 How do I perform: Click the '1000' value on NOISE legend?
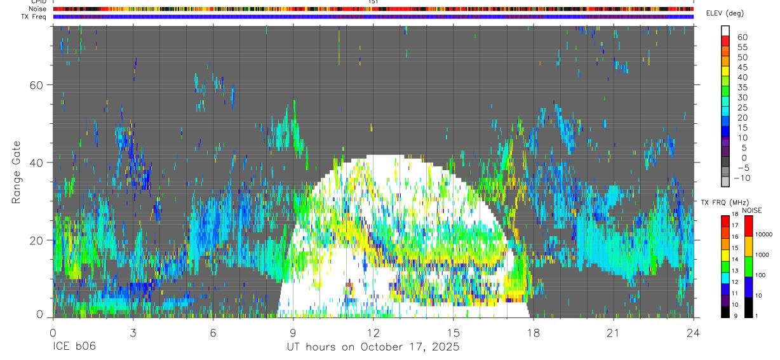[x=762, y=255]
